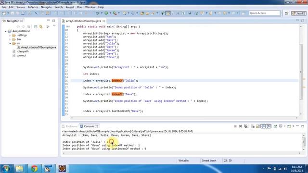Click the taskbar clock showing 8:11 AM

coord(297,167)
